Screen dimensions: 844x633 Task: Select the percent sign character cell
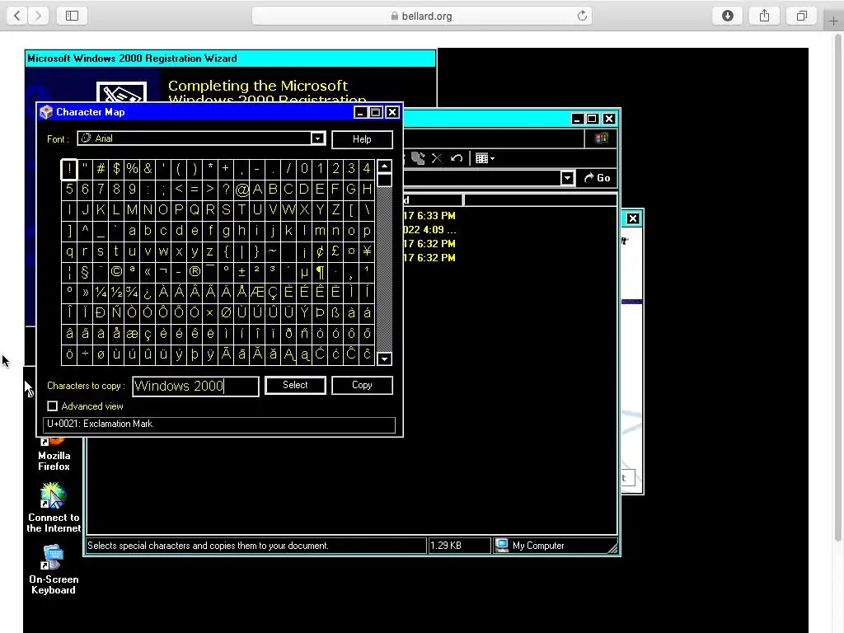pos(132,169)
